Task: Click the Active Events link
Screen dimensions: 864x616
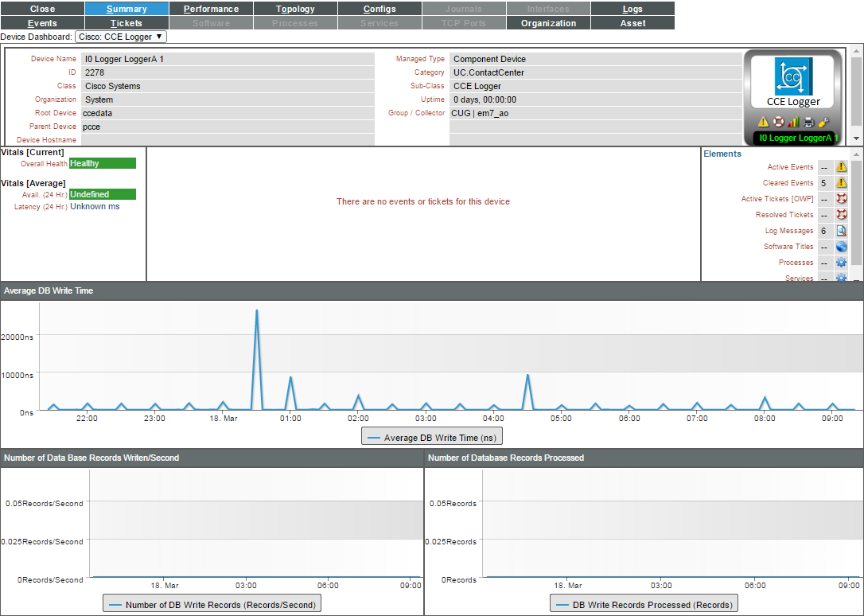Action: [790, 167]
